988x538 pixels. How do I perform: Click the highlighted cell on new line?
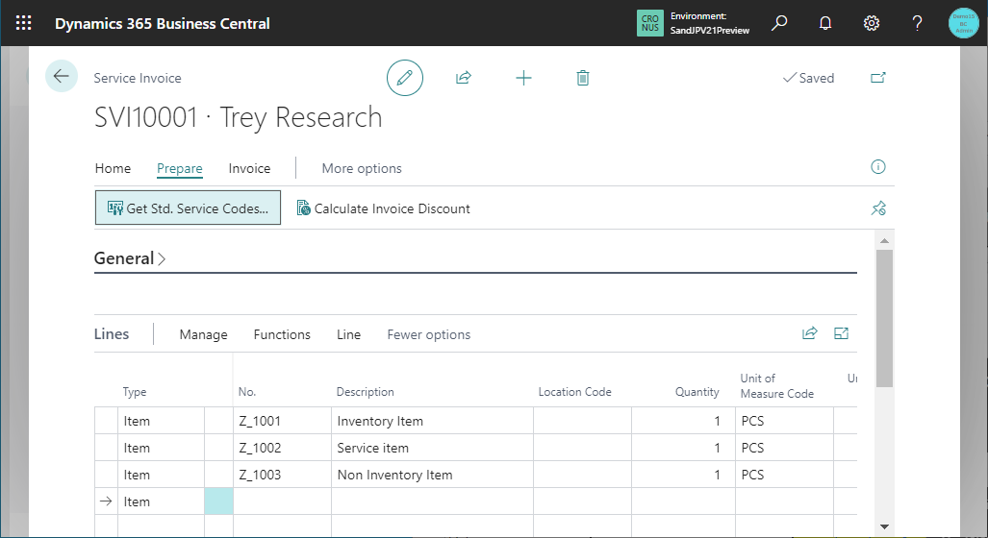(218, 501)
